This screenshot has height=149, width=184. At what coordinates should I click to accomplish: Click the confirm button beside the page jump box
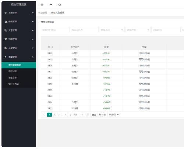[94, 115]
